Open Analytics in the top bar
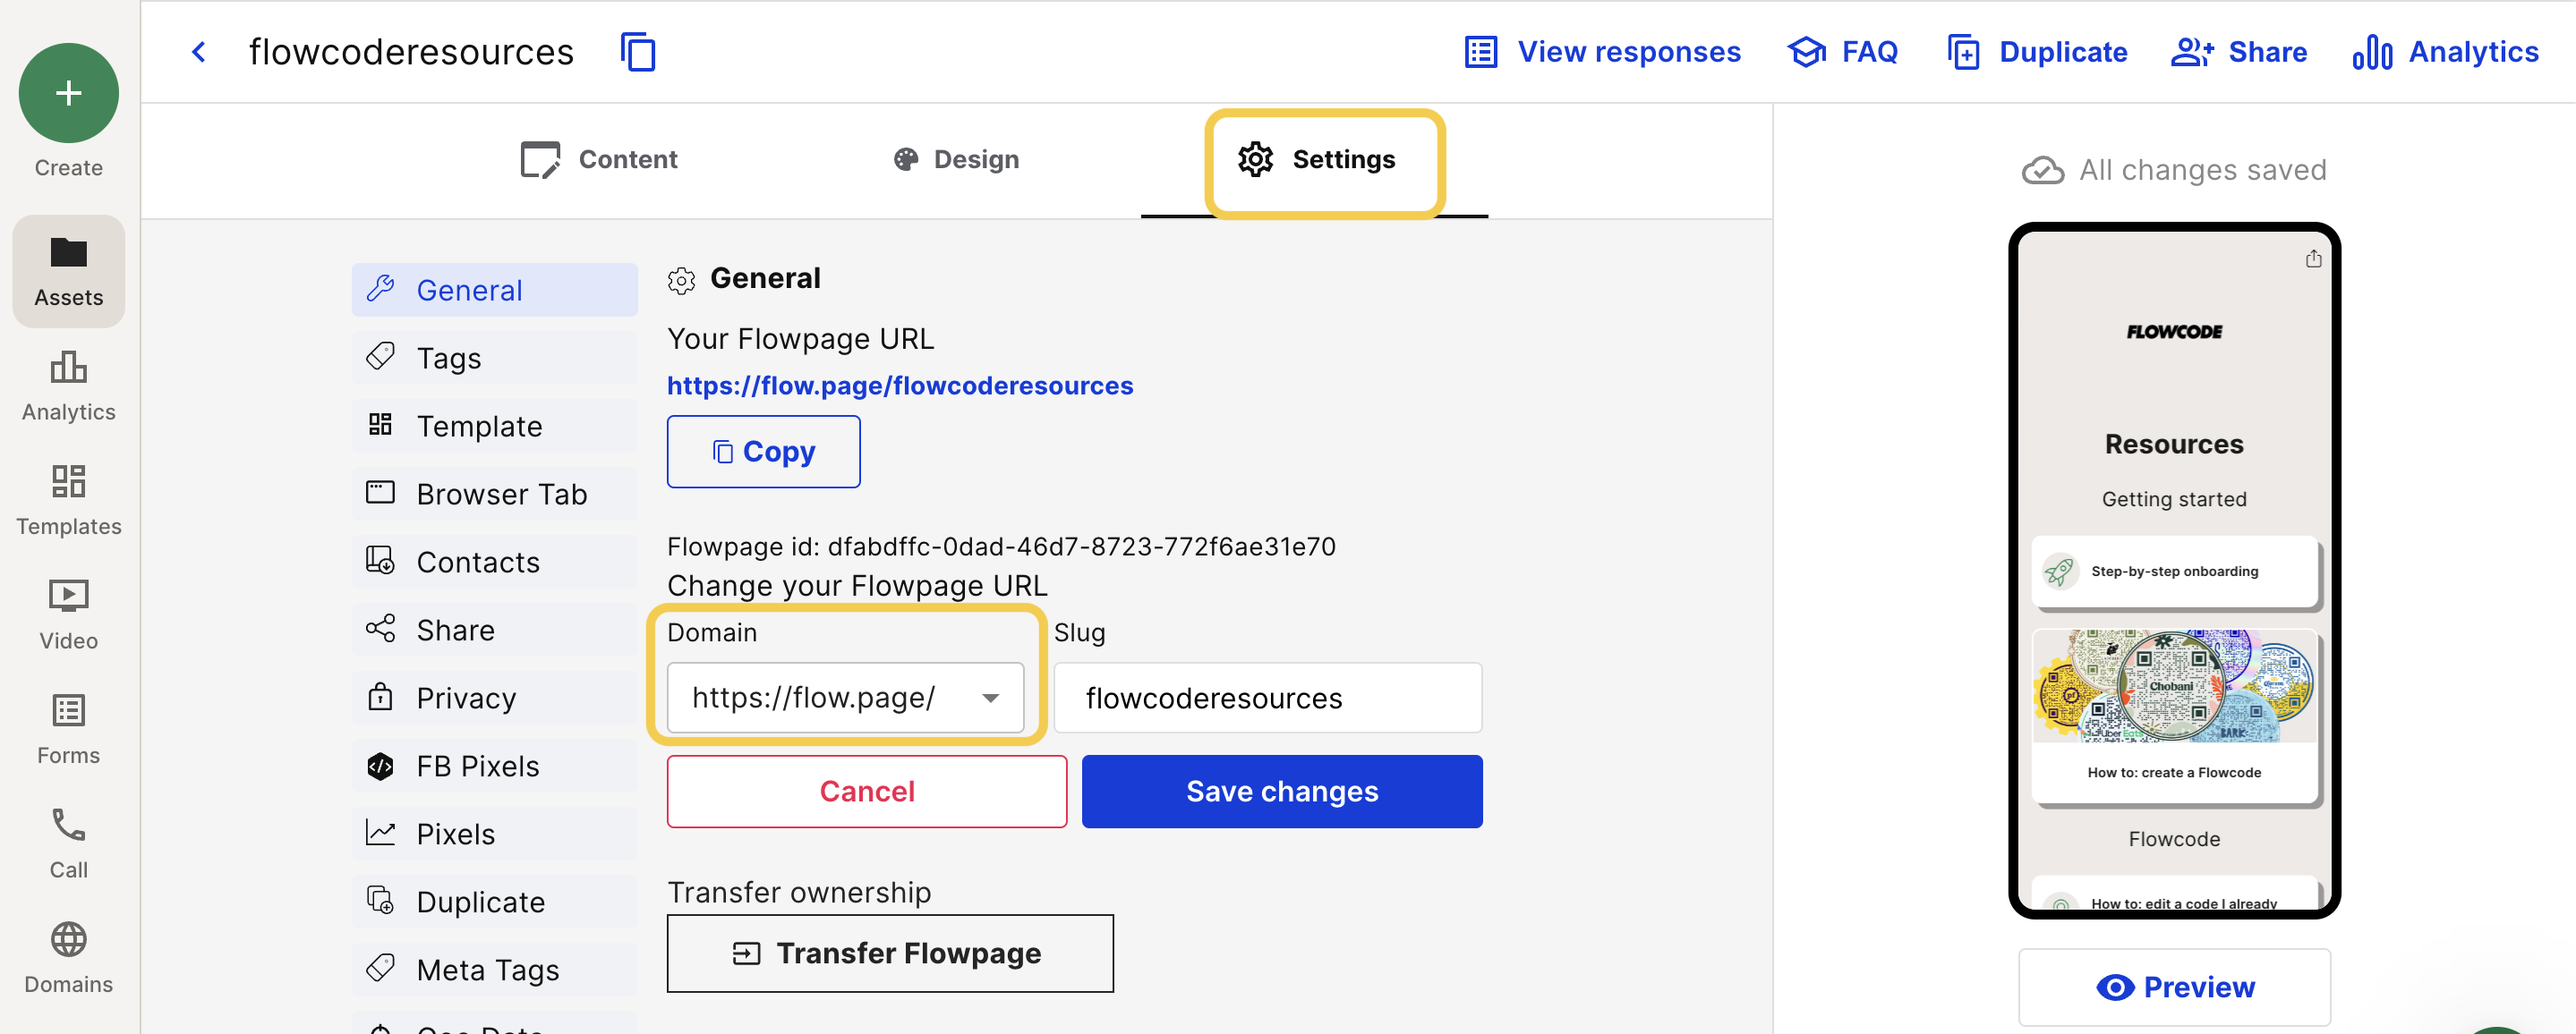Viewport: 2576px width, 1034px height. pyautogui.click(x=2445, y=52)
